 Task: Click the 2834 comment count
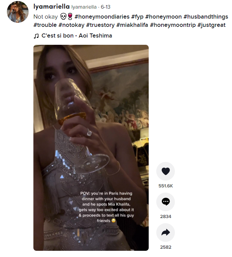(166, 216)
